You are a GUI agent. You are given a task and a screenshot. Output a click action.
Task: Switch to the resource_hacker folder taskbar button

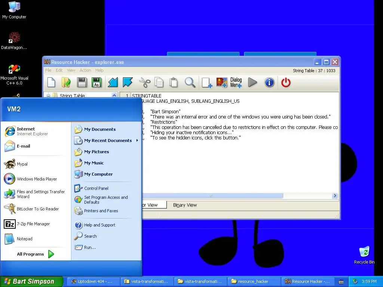click(x=254, y=281)
